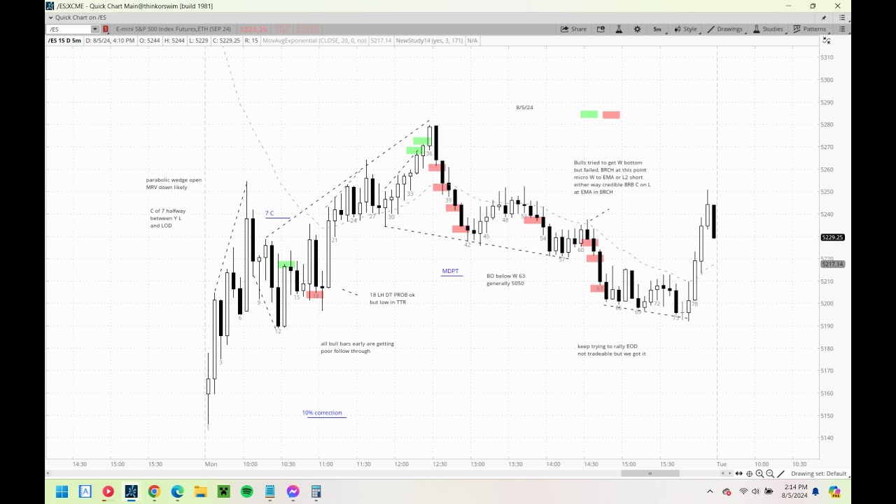Click the MDPT chart label
This screenshot has width=896, height=504.
point(450,271)
